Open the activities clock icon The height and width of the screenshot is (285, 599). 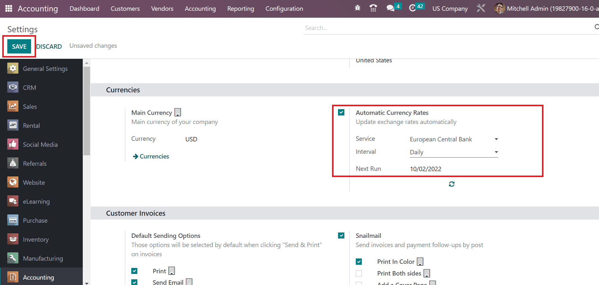tap(412, 8)
